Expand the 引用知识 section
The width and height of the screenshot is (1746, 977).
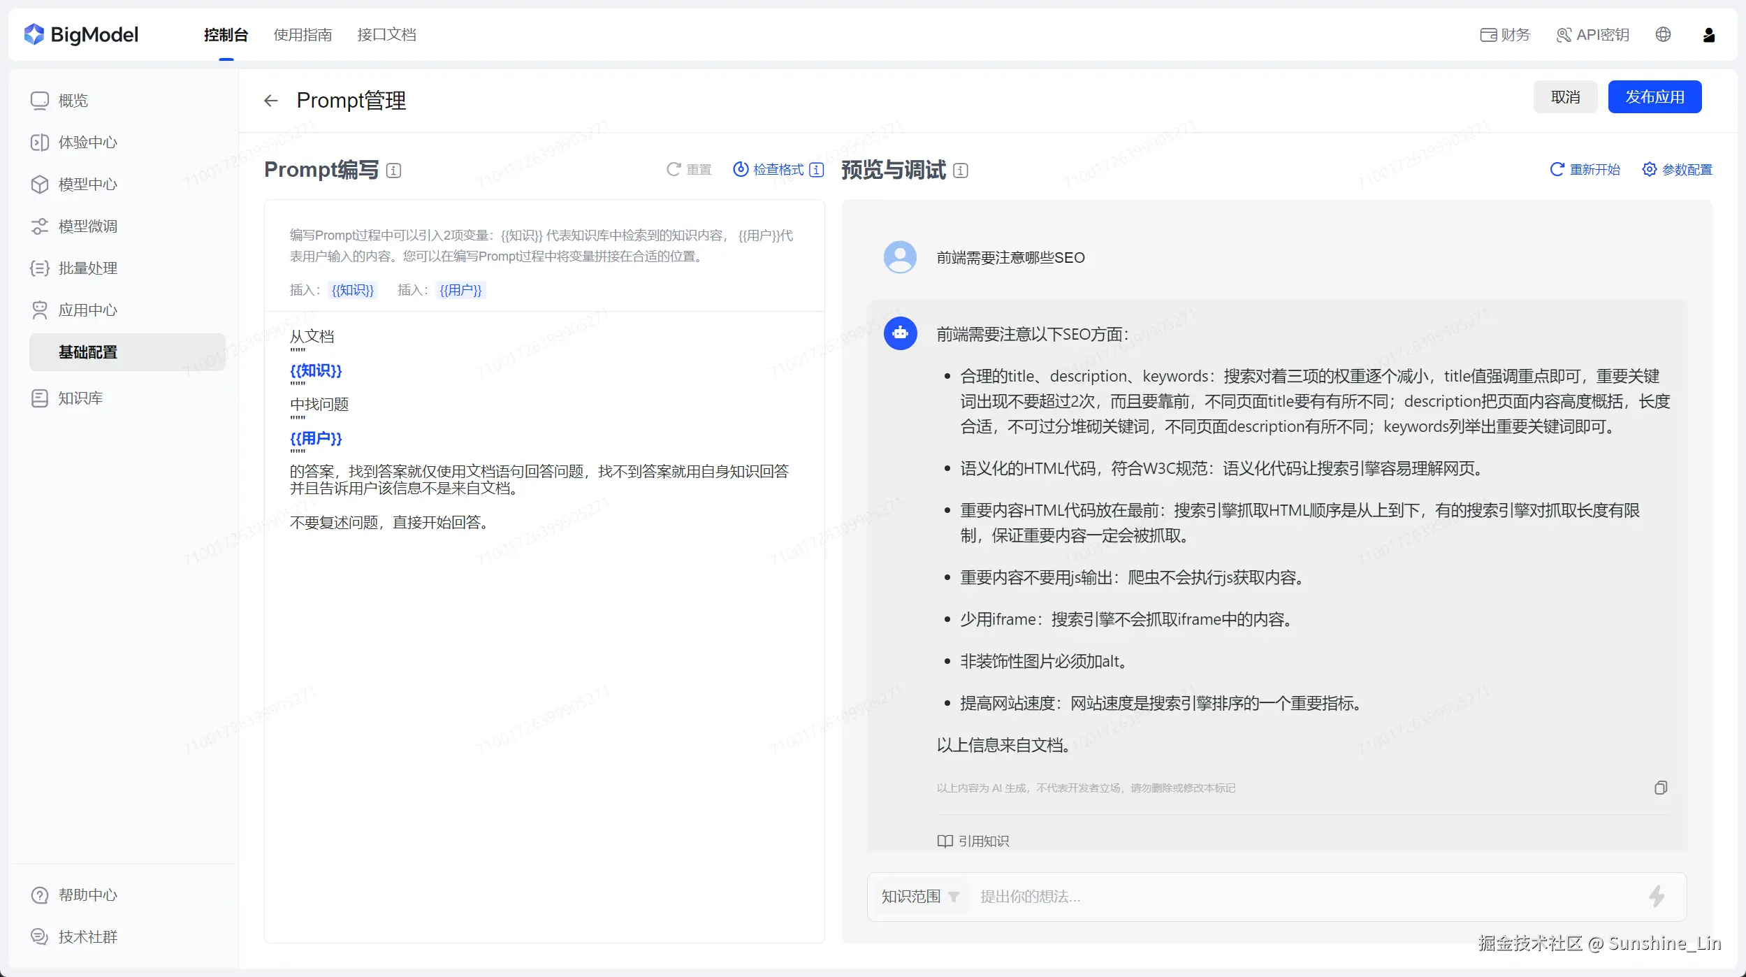pyautogui.click(x=974, y=841)
